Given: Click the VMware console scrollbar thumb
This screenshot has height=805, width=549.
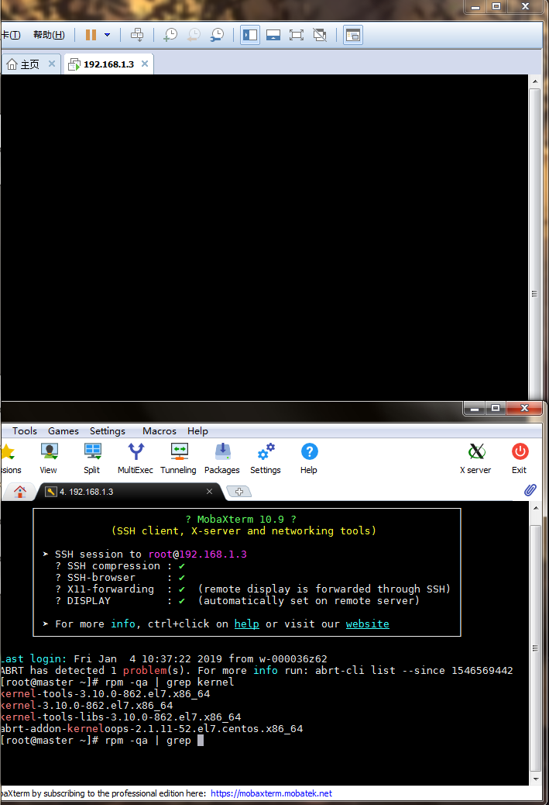Looking at the screenshot, I should pyautogui.click(x=534, y=244).
